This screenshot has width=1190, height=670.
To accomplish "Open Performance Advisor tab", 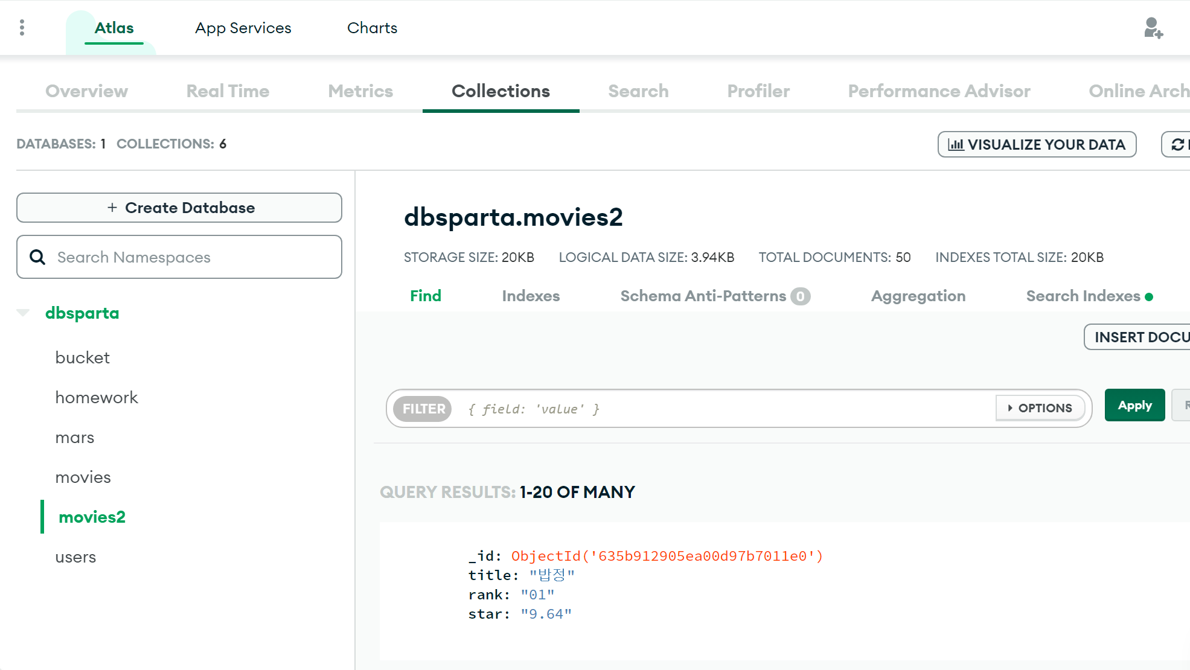I will [939, 91].
